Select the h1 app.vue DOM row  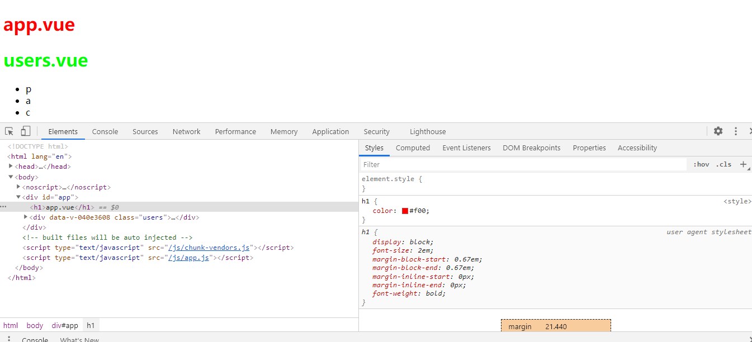pos(179,207)
